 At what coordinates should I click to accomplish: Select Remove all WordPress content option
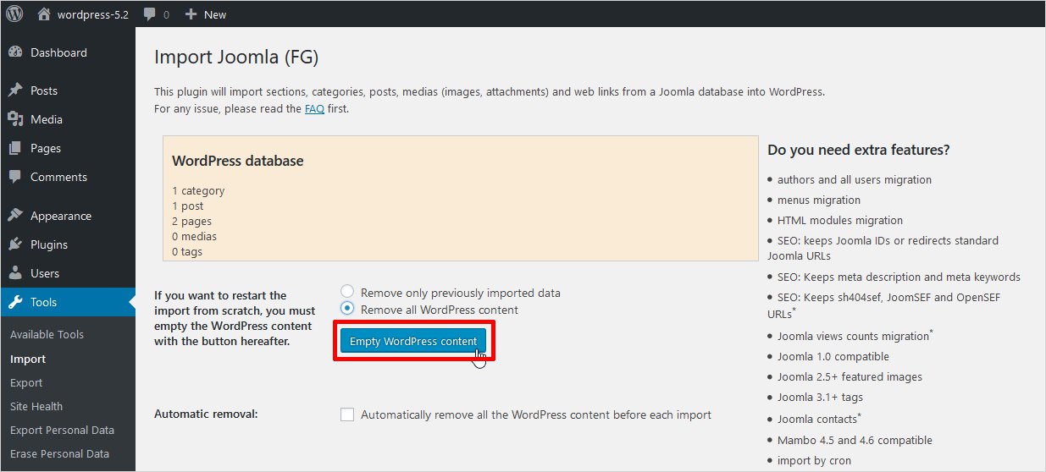pyautogui.click(x=347, y=310)
